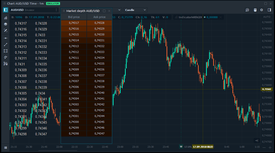Open chart settings gear icon
The height and width of the screenshot is (153, 275).
pyautogui.click(x=262, y=10)
